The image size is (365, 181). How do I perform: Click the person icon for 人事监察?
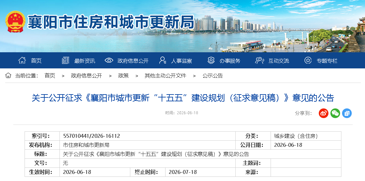pyautogui.click(x=163, y=60)
